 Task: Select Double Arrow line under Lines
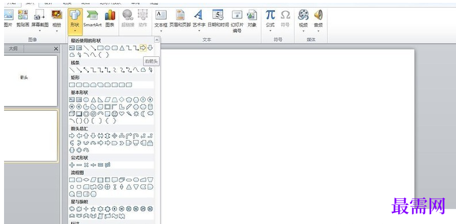pos(86,70)
